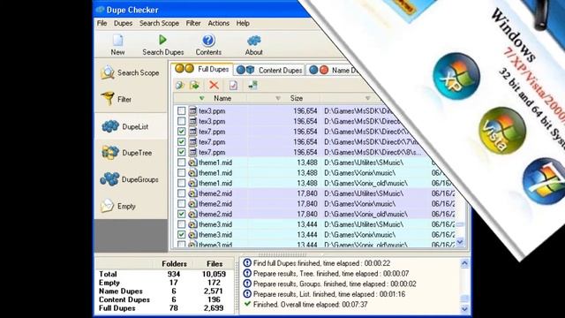This screenshot has width=565, height=318.
Task: Click the log line 'Finished. Overall time elapsed: 00:07:37'
Action: point(310,304)
